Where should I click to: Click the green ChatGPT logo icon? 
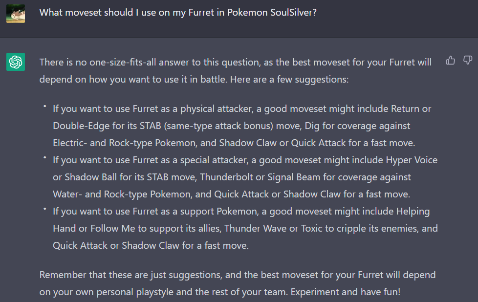coord(16,62)
